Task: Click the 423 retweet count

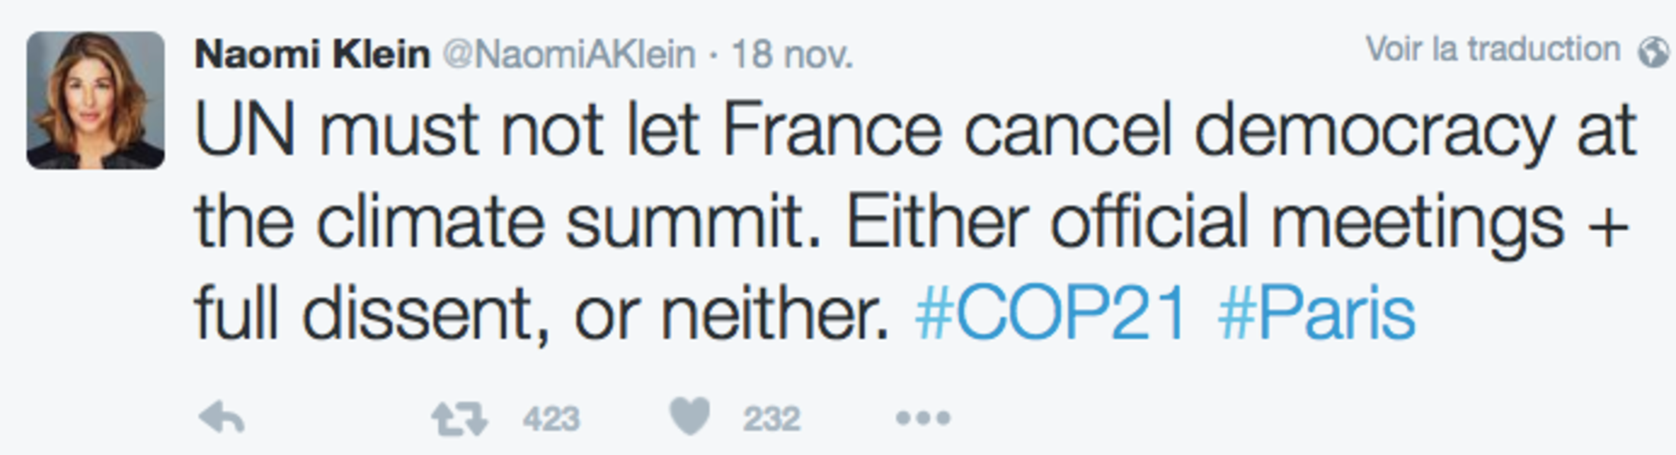Action: [x=551, y=419]
